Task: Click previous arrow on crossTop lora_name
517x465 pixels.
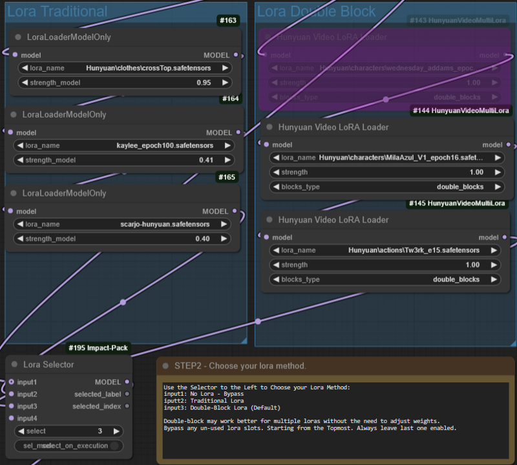Action: [25, 68]
